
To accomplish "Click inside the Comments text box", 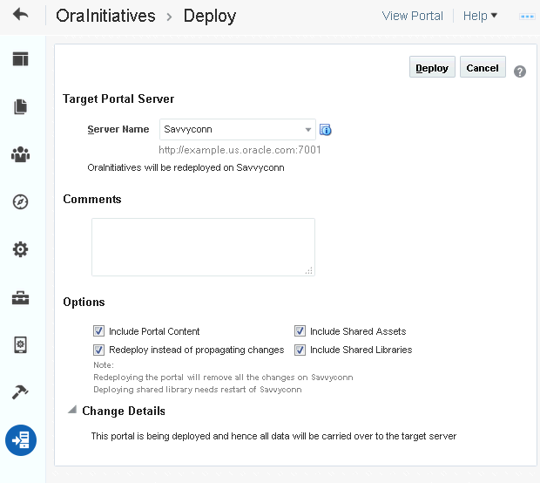I will 203,247.
